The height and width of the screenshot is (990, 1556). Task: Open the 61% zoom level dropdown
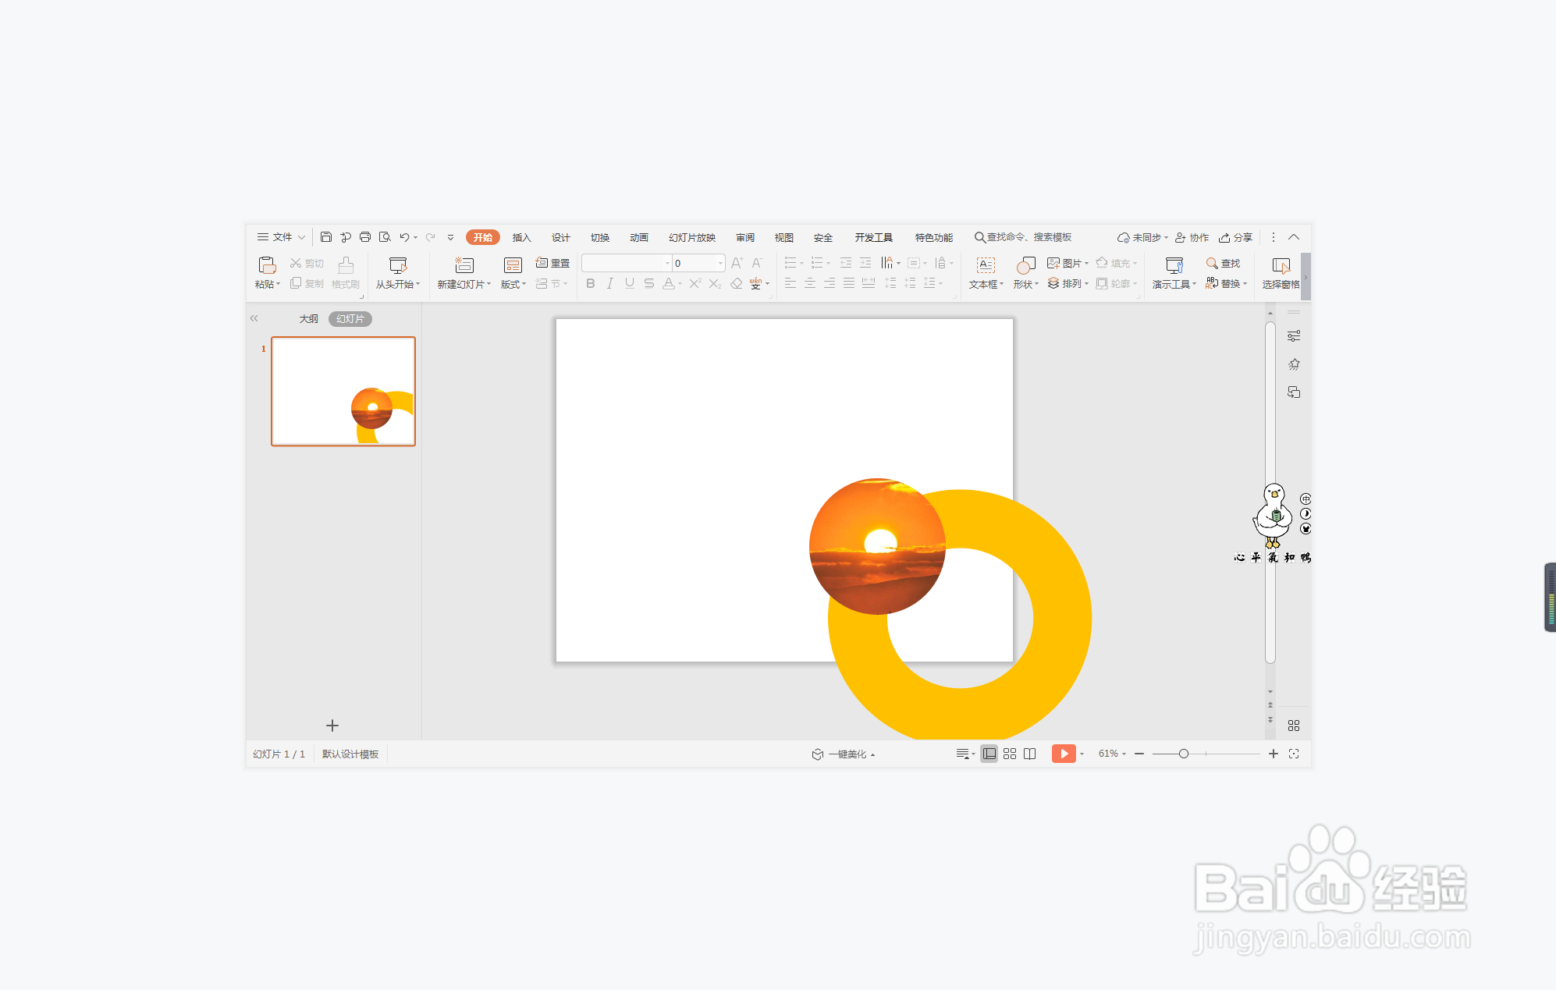pos(1112,754)
